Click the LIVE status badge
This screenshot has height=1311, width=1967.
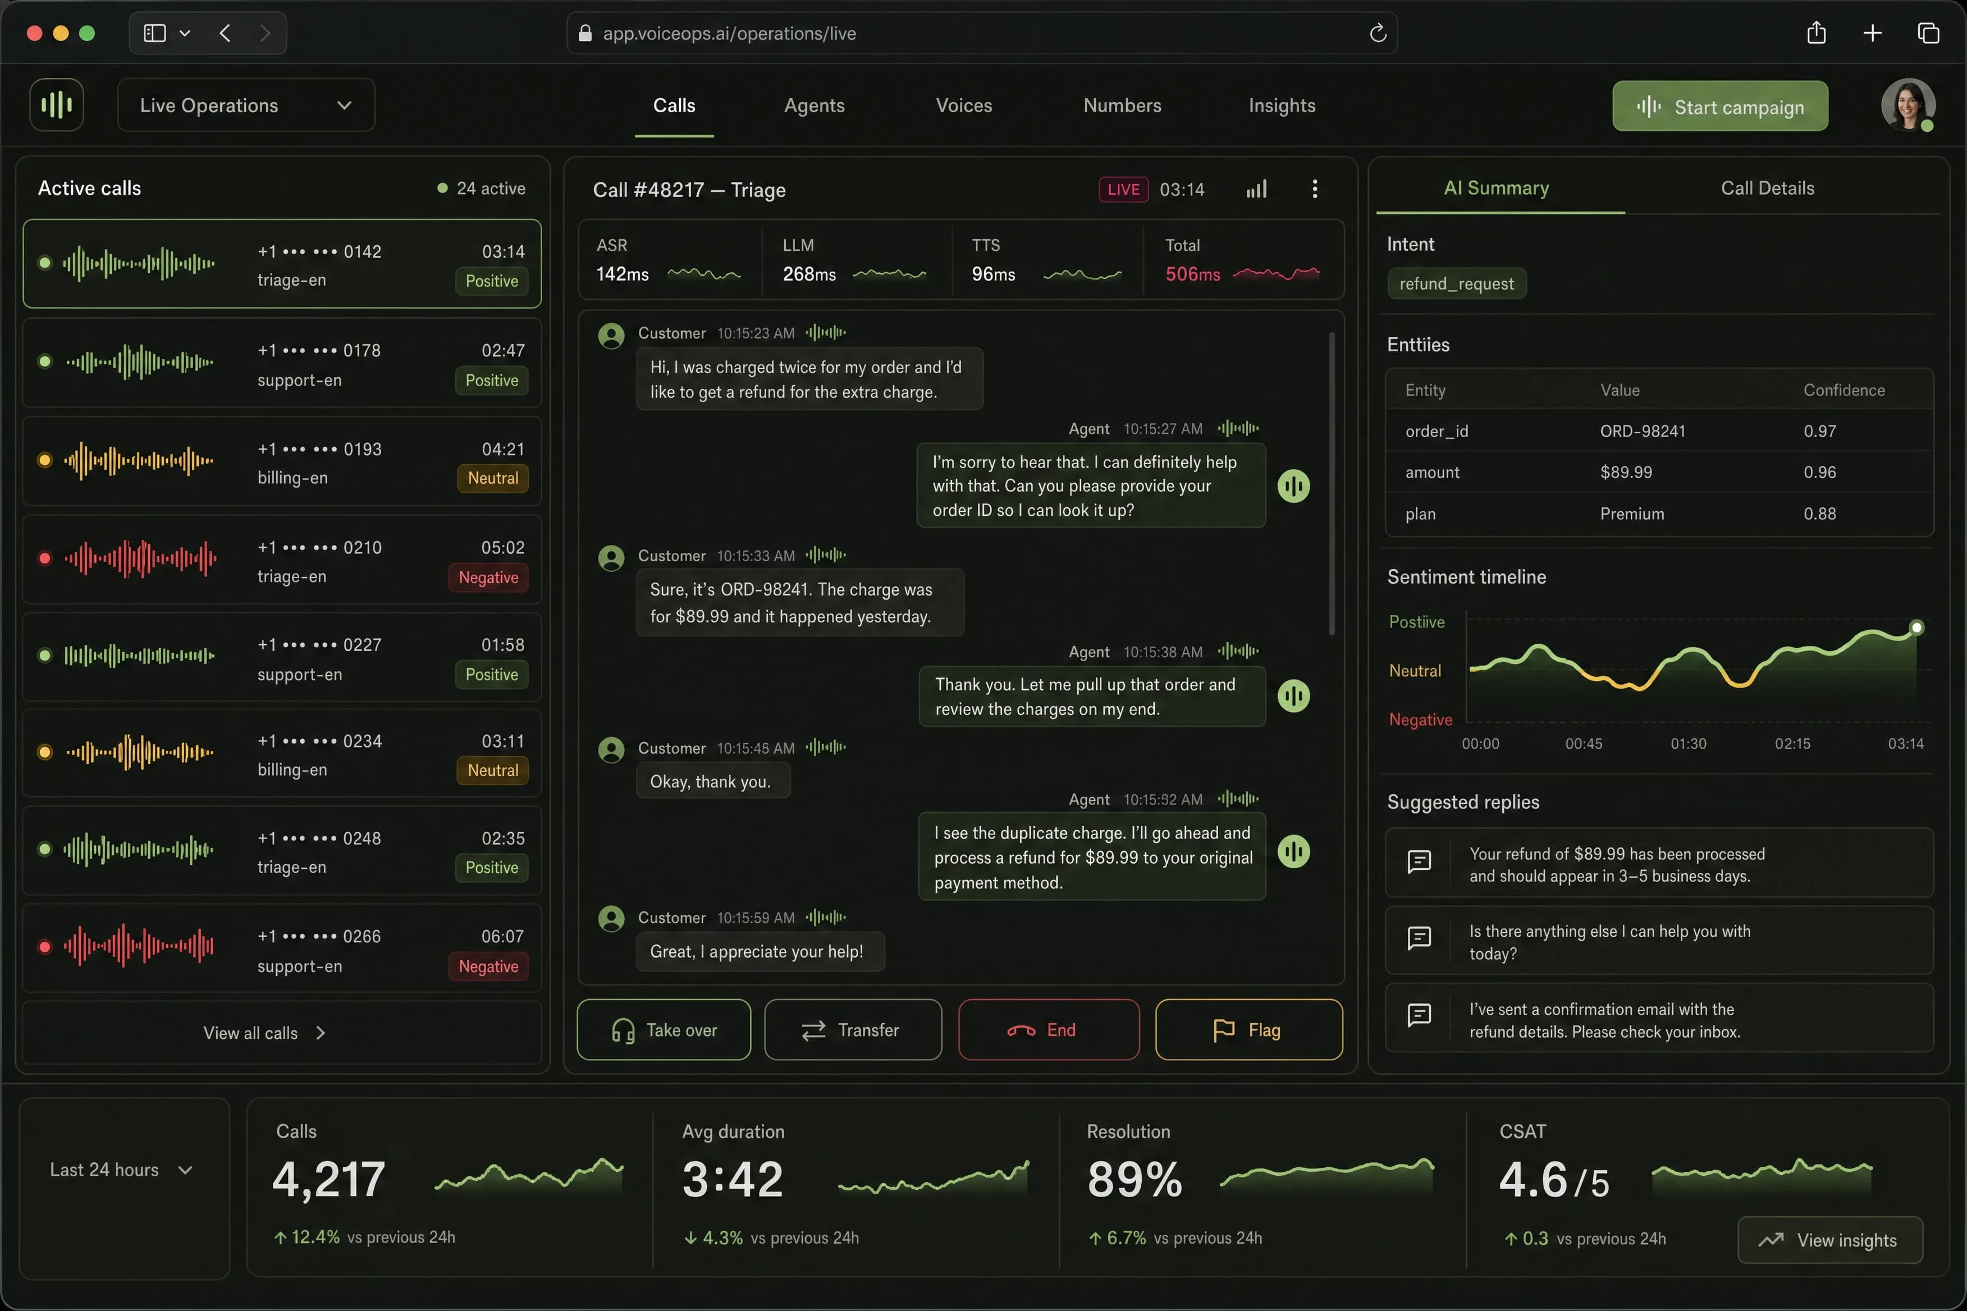coord(1123,190)
